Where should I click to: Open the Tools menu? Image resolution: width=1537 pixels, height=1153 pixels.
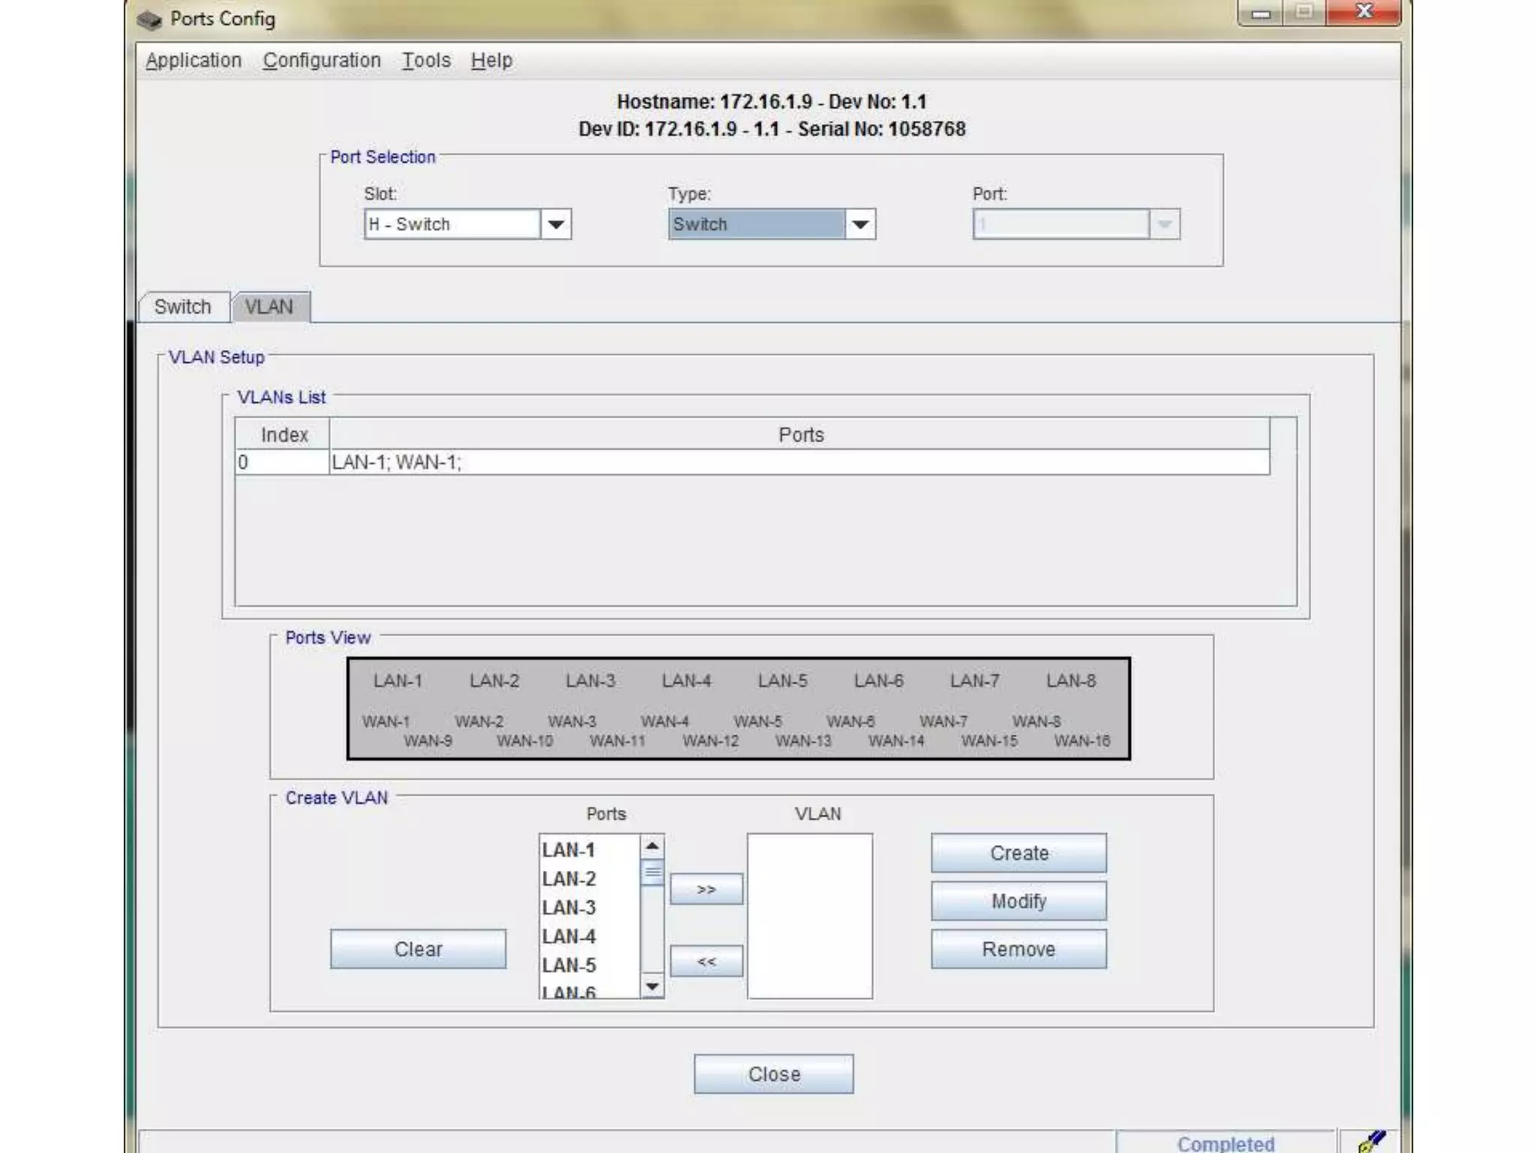[x=426, y=60]
